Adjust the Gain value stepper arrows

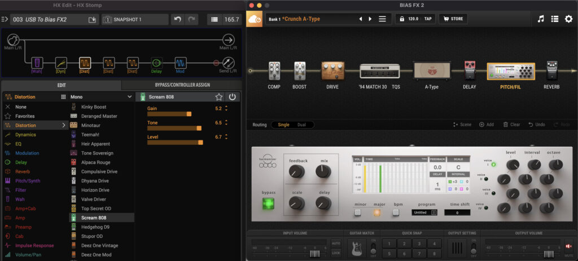(226, 109)
